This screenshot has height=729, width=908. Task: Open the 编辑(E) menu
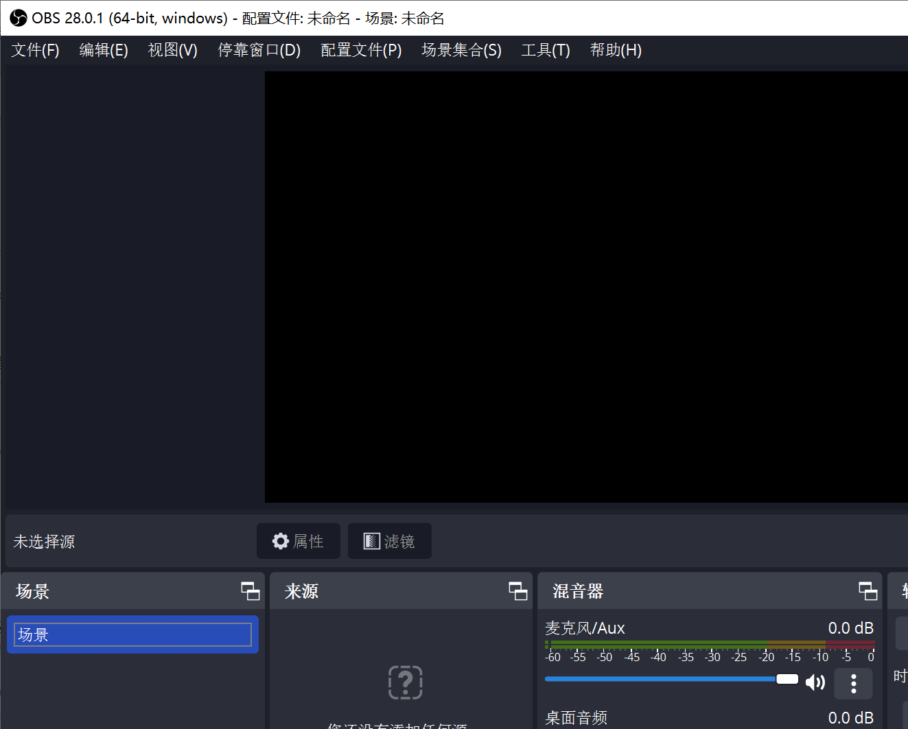(x=103, y=50)
